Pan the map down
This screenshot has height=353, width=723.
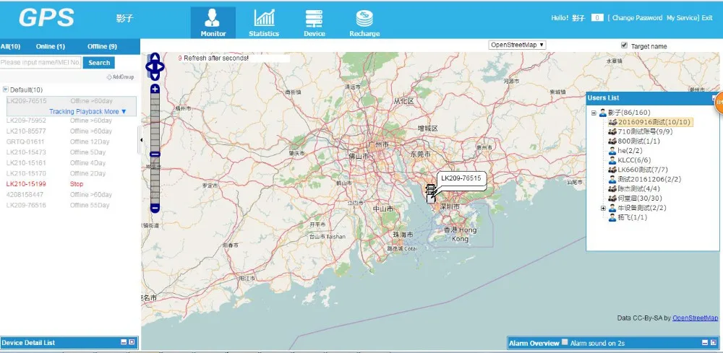pos(155,76)
